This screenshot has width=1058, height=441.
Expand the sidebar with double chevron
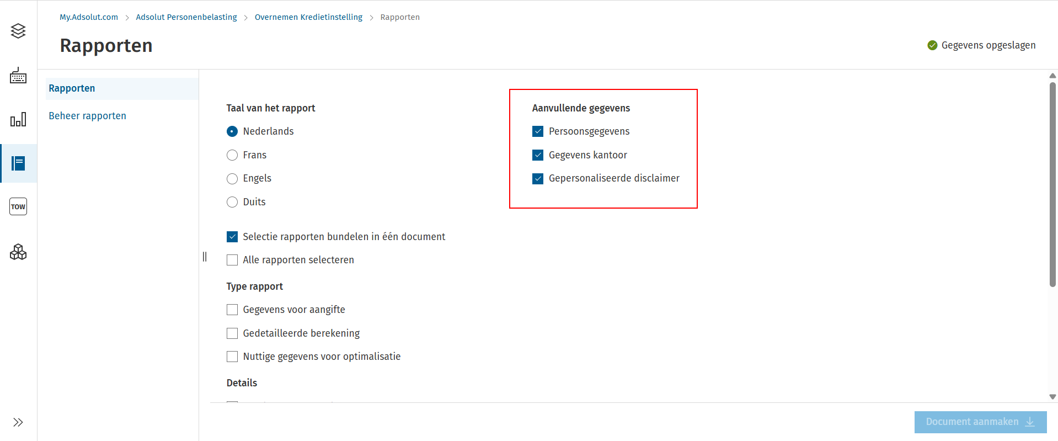[x=18, y=422]
